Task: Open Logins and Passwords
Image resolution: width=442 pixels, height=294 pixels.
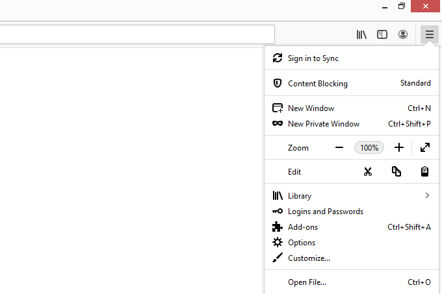Action: tap(352, 212)
